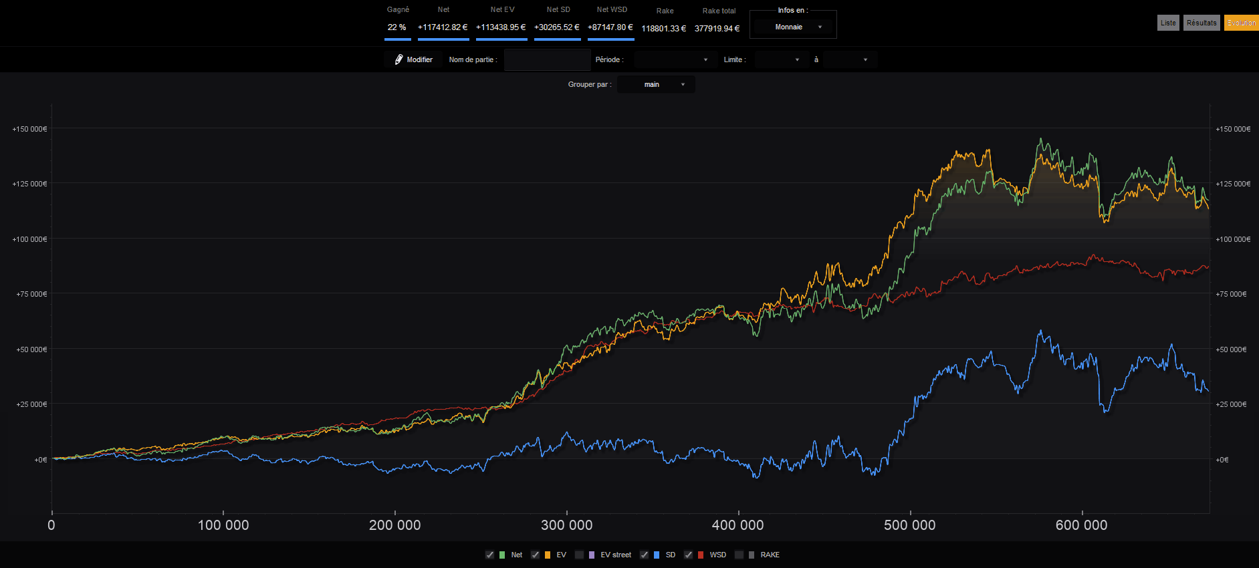The height and width of the screenshot is (568, 1259).
Task: Expand the 'Grouper par' main dropdown
Action: tap(656, 84)
